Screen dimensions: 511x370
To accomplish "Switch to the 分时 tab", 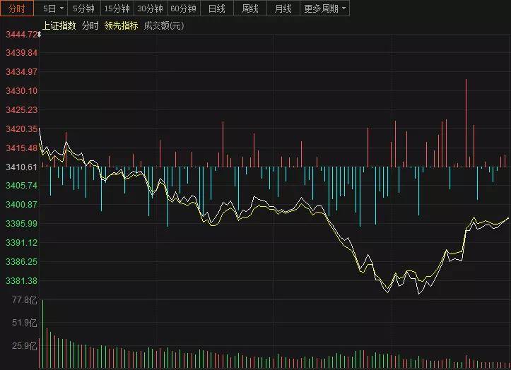I will [x=16, y=8].
